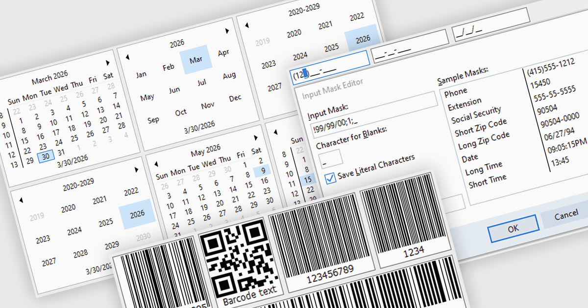Select Dec in the 2026 month picker
588x308 pixels.
[235, 98]
